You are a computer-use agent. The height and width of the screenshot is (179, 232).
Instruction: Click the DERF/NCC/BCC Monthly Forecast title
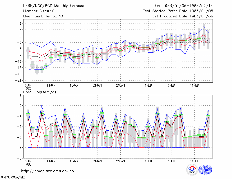point(54,6)
